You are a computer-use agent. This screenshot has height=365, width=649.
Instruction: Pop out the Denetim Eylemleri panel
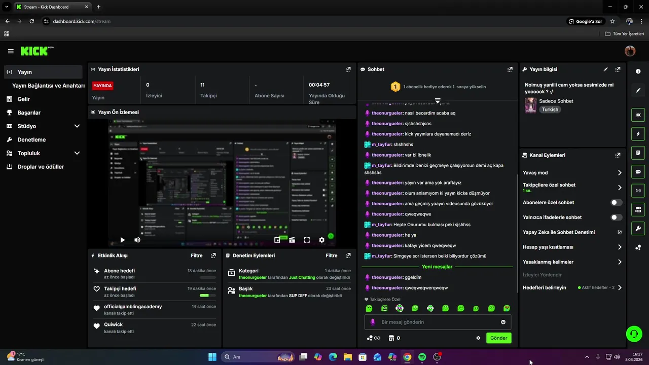click(x=348, y=255)
